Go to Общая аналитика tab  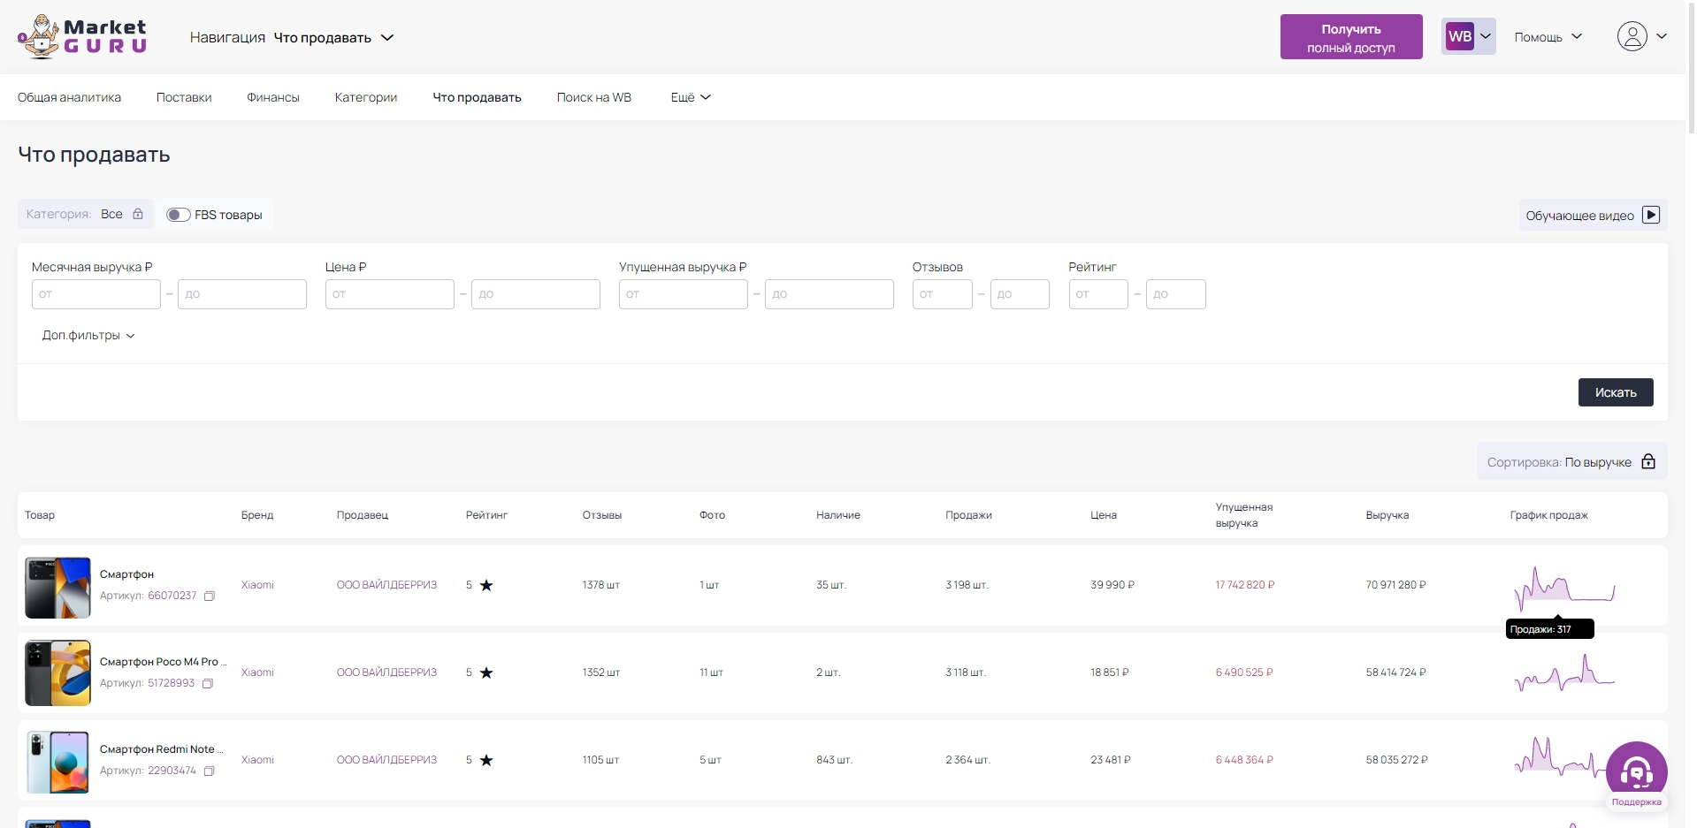click(x=69, y=97)
